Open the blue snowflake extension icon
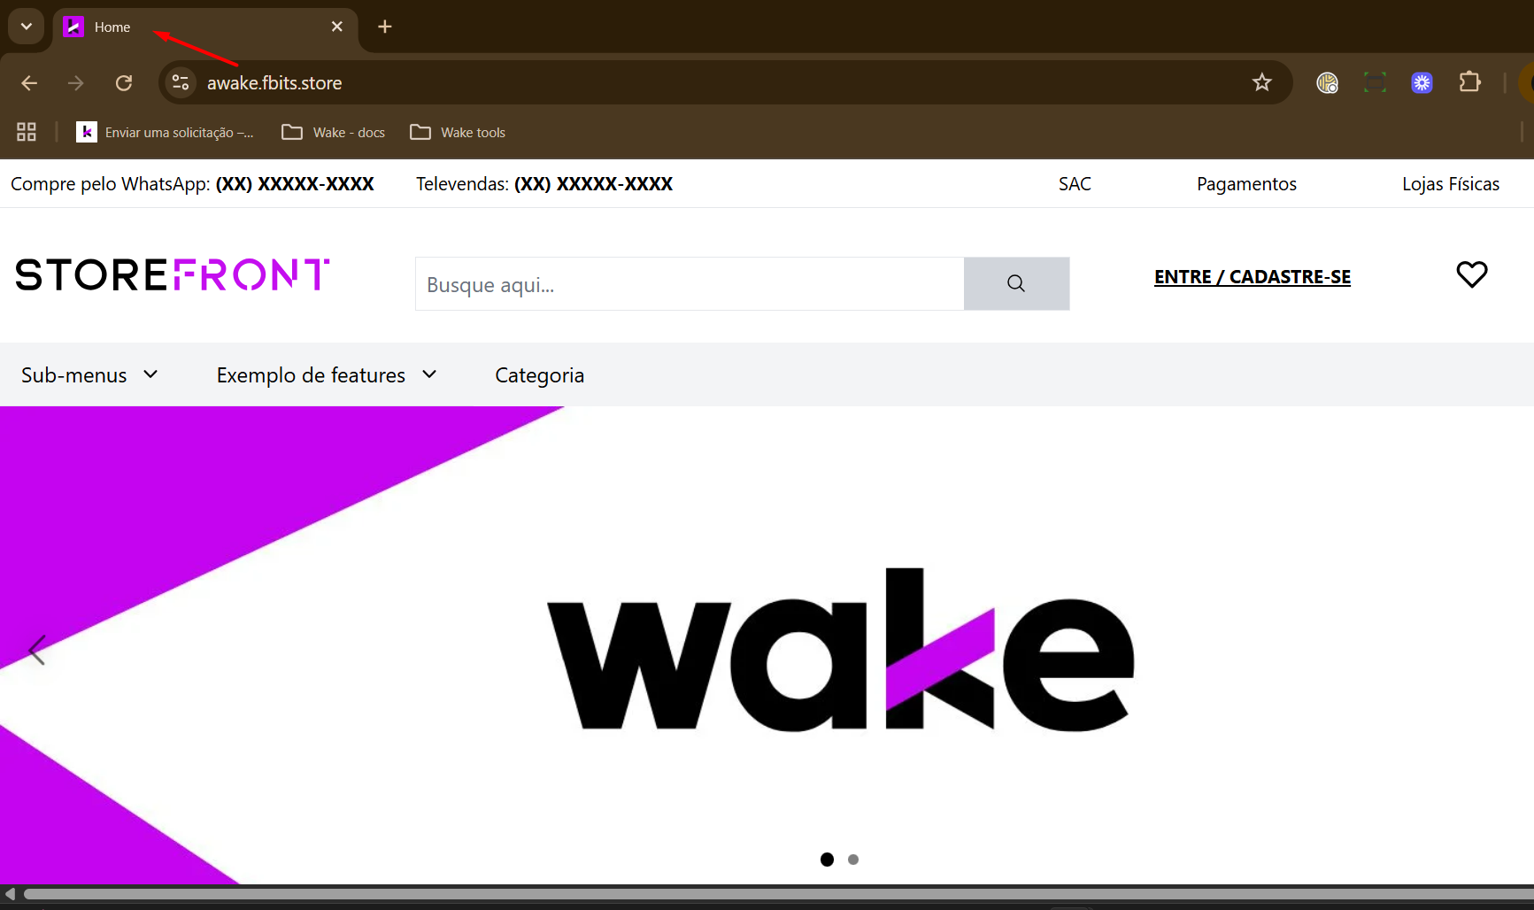The image size is (1534, 910). [1422, 82]
